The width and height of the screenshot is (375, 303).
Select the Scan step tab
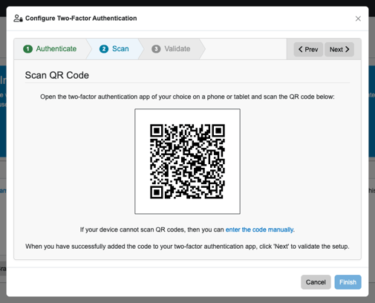tap(114, 49)
